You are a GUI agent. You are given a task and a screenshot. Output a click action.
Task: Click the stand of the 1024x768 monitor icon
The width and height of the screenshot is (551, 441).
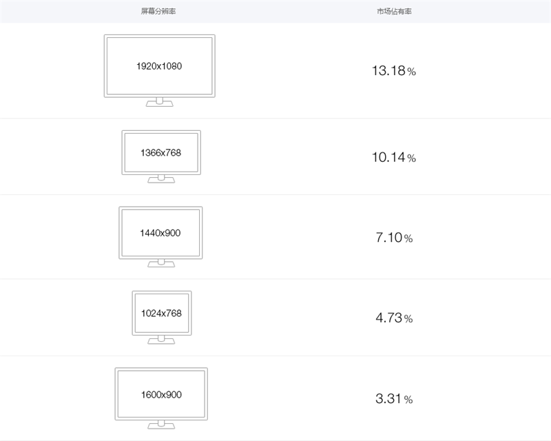click(161, 340)
